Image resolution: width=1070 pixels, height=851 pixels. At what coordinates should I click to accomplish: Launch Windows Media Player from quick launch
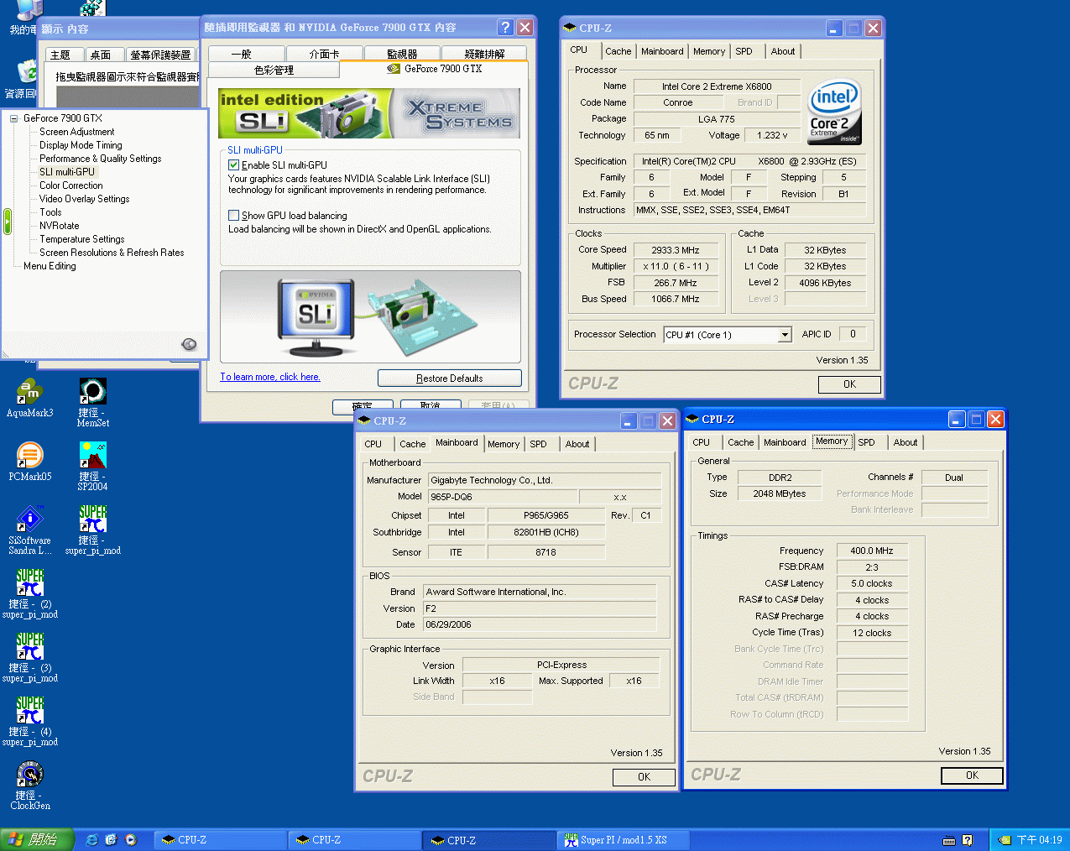click(131, 839)
